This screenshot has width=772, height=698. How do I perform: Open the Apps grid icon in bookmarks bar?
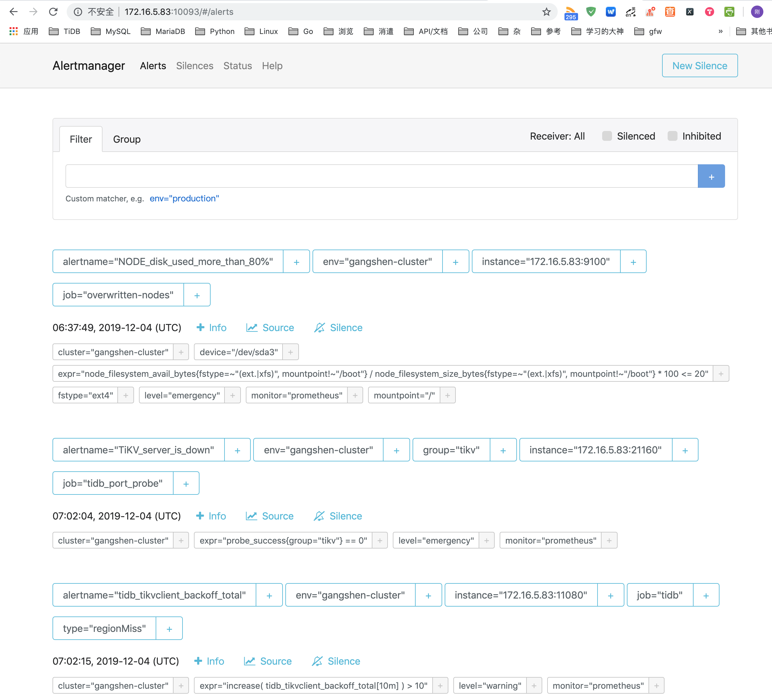(x=13, y=32)
